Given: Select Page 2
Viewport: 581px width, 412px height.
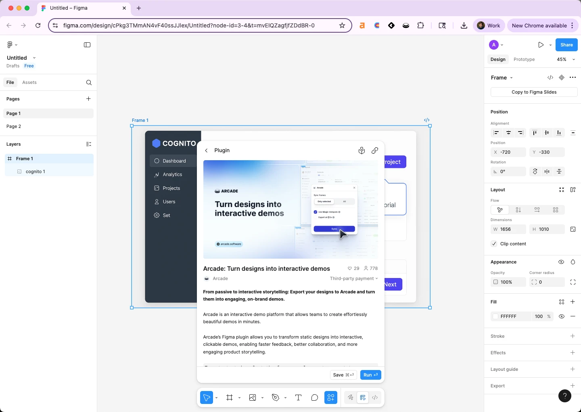Looking at the screenshot, I should tap(48, 126).
